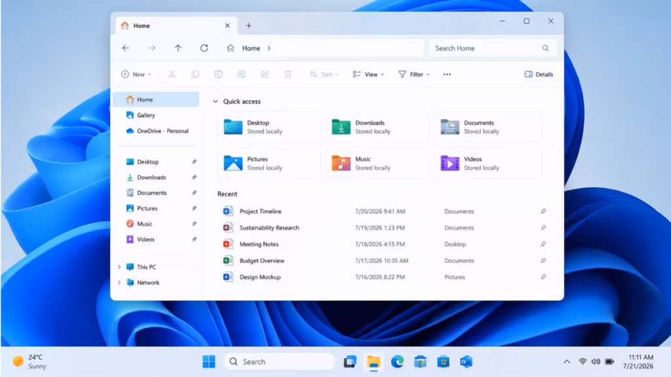Select Pictures in the sidebar

[157, 208]
